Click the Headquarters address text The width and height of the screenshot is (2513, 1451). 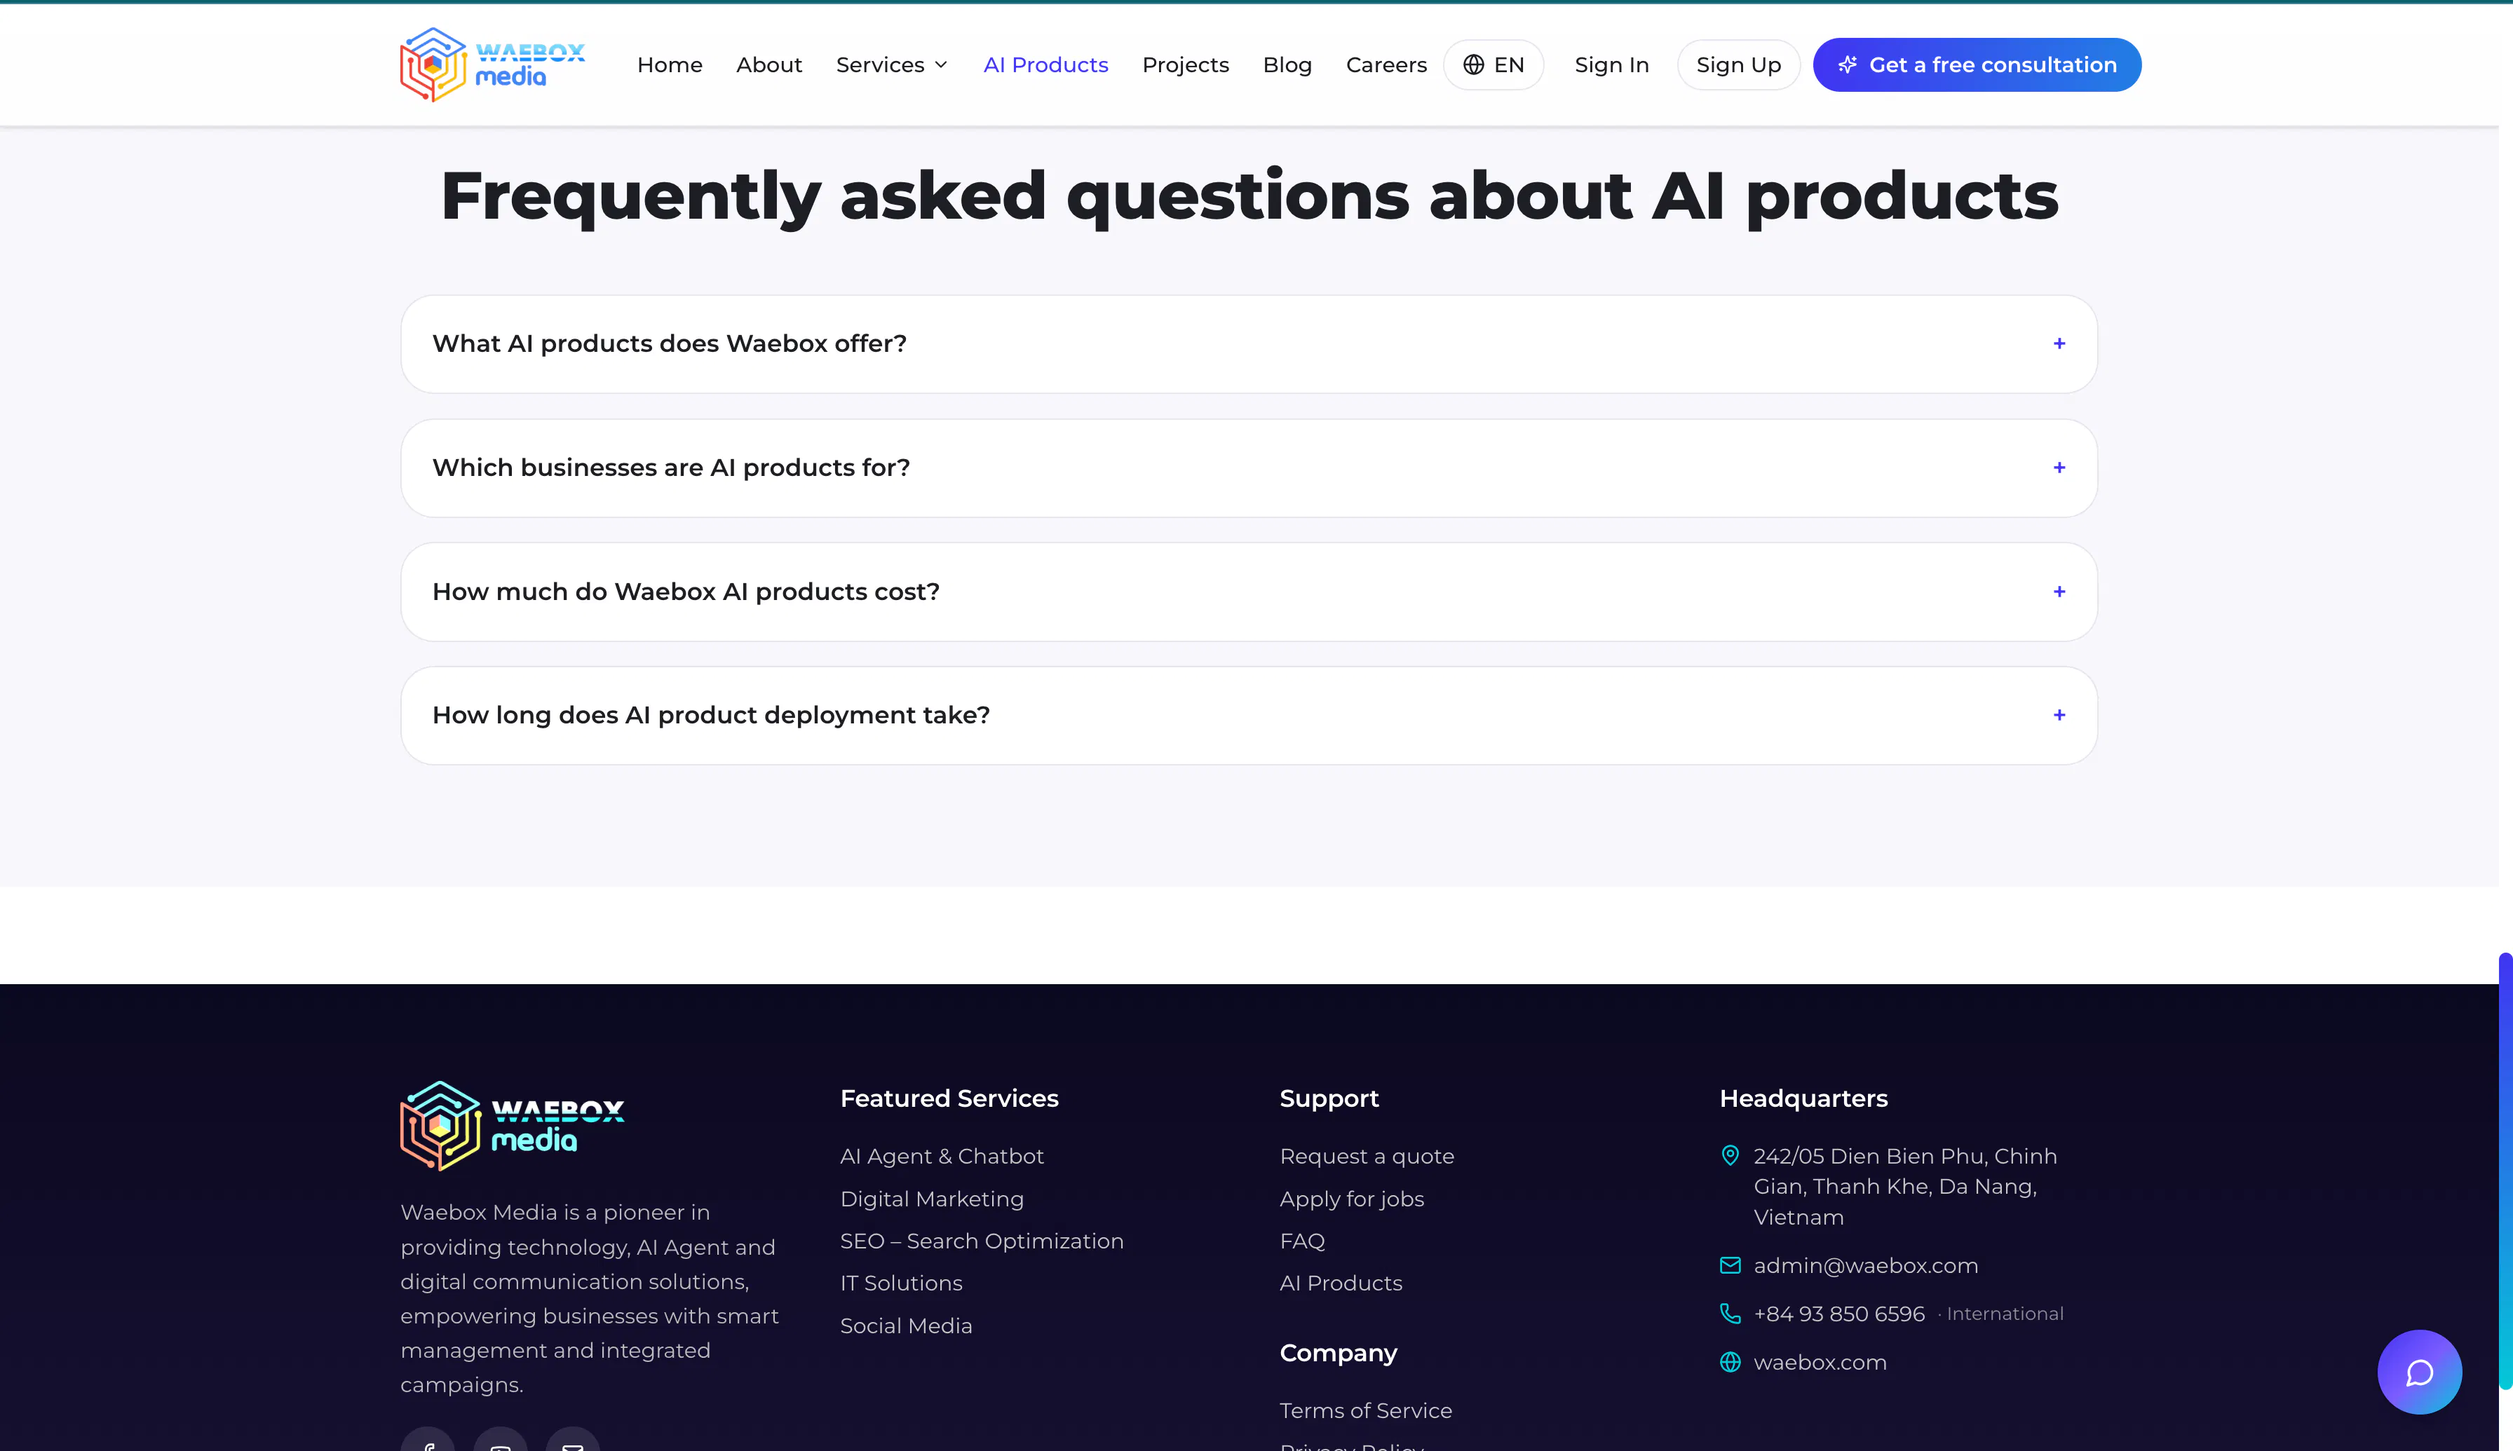coord(1905,1186)
